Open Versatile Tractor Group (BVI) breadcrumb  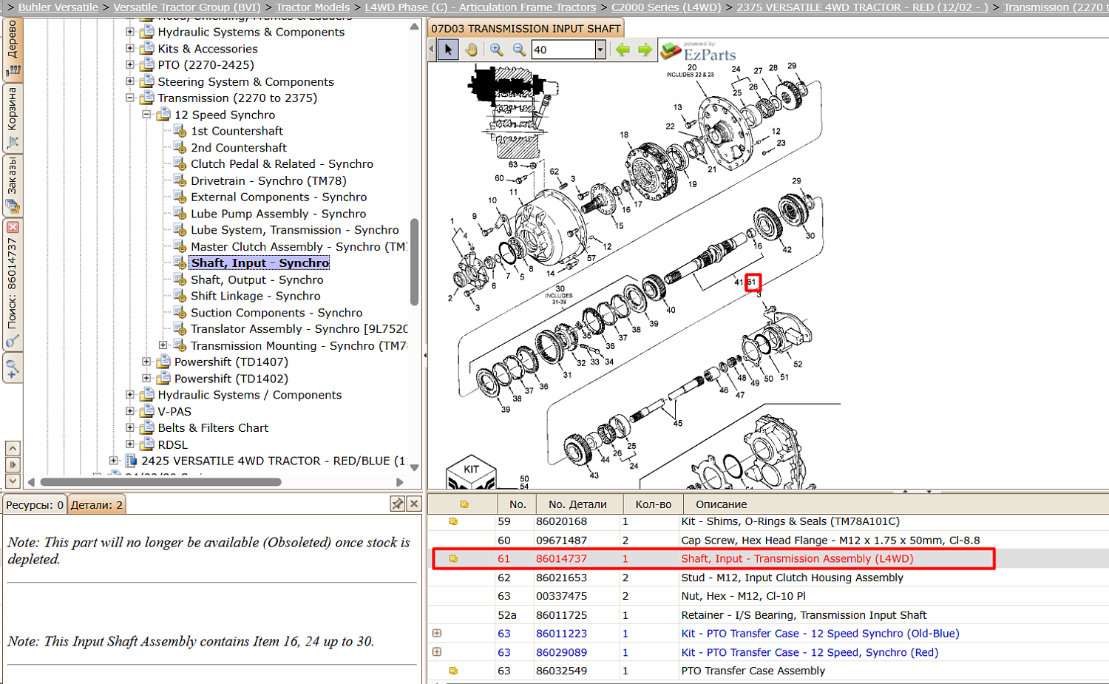(187, 7)
